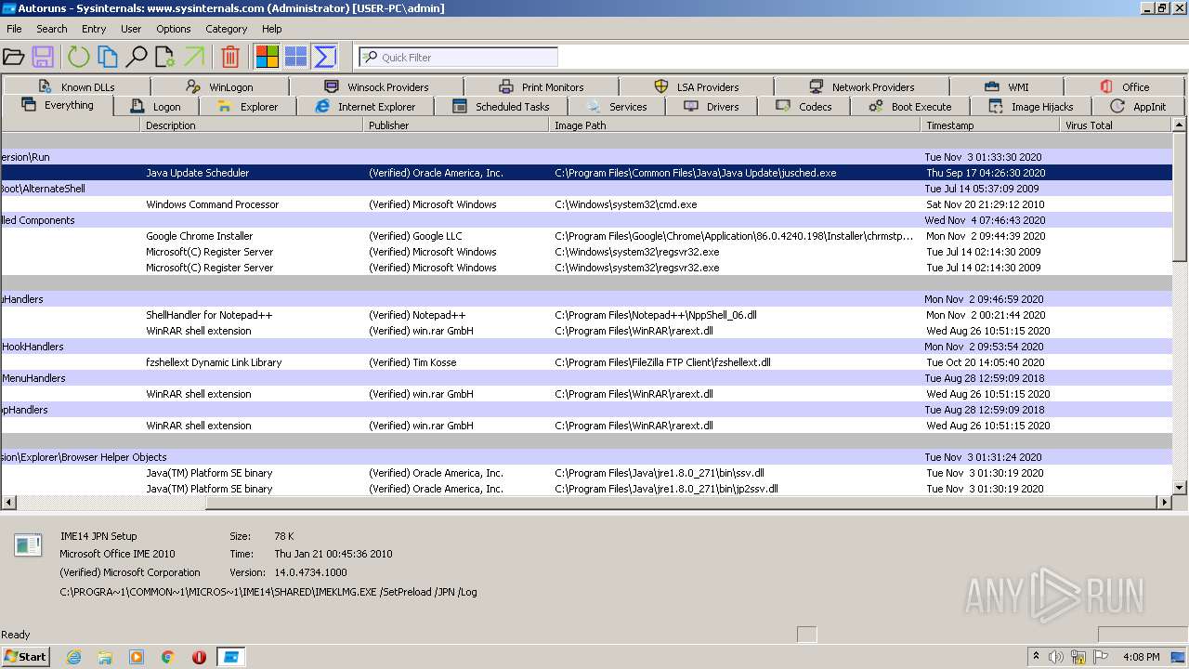Click the vertical scrollbar down arrow
This screenshot has height=669, width=1189.
(1180, 487)
